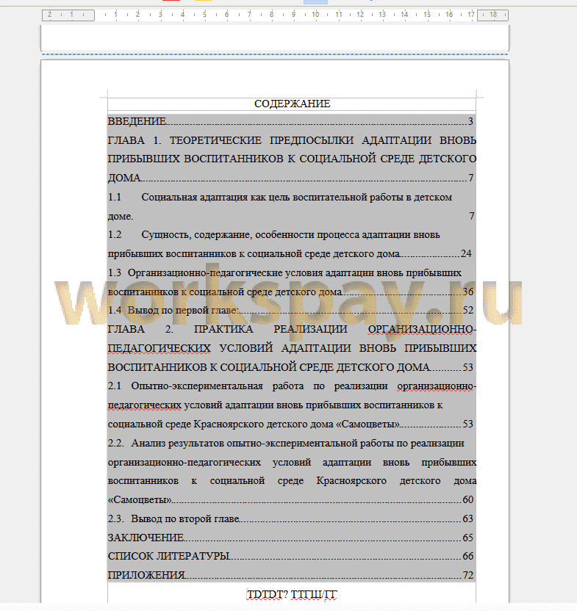Click the misspelled word ТТГШ/ГГ
The image size is (577, 611).
(x=314, y=594)
